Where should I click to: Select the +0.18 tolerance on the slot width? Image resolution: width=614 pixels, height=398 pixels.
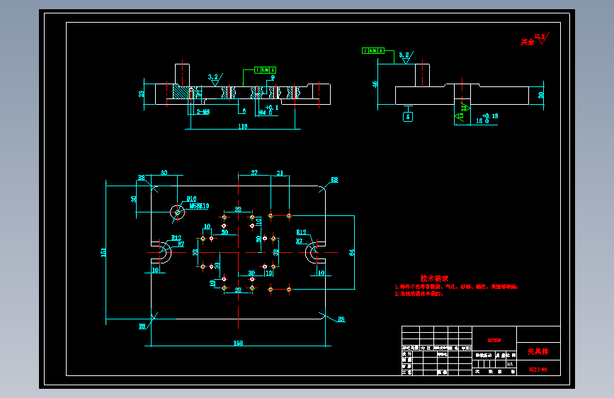point(490,116)
